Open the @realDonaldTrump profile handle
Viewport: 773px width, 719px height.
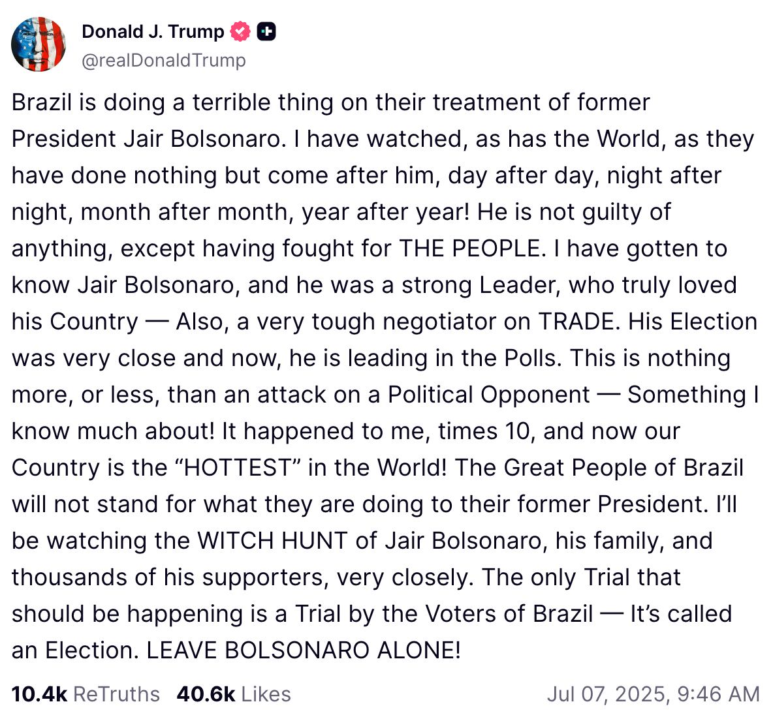(163, 60)
